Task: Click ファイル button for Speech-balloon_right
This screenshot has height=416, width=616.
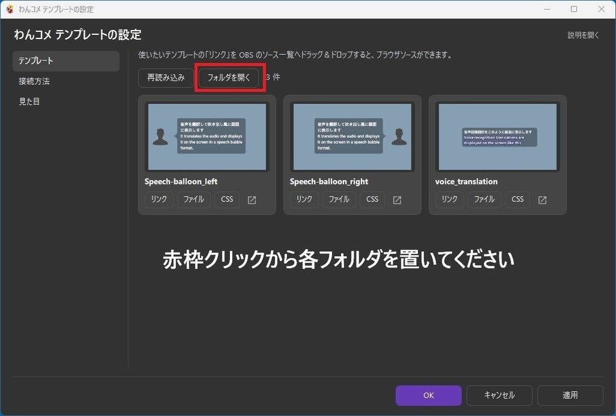Action: (339, 200)
